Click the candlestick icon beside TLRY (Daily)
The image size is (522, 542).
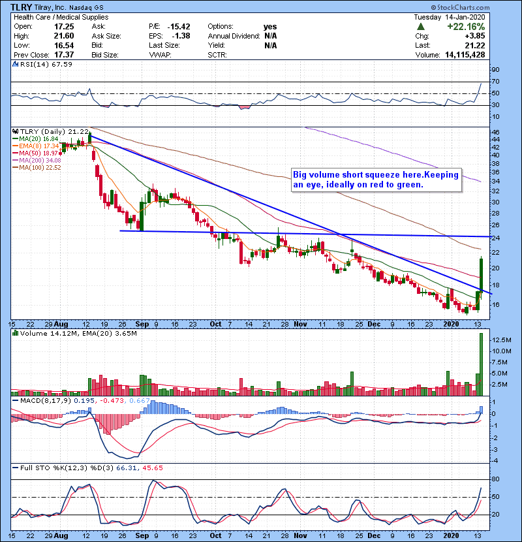[15, 131]
